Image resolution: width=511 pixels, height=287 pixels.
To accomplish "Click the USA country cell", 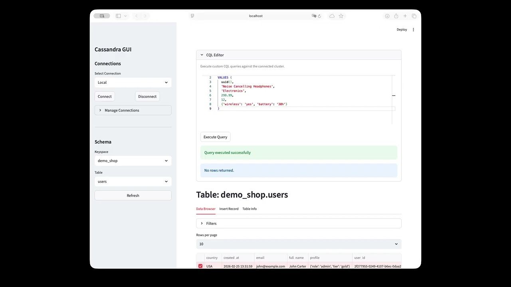I will (213, 266).
